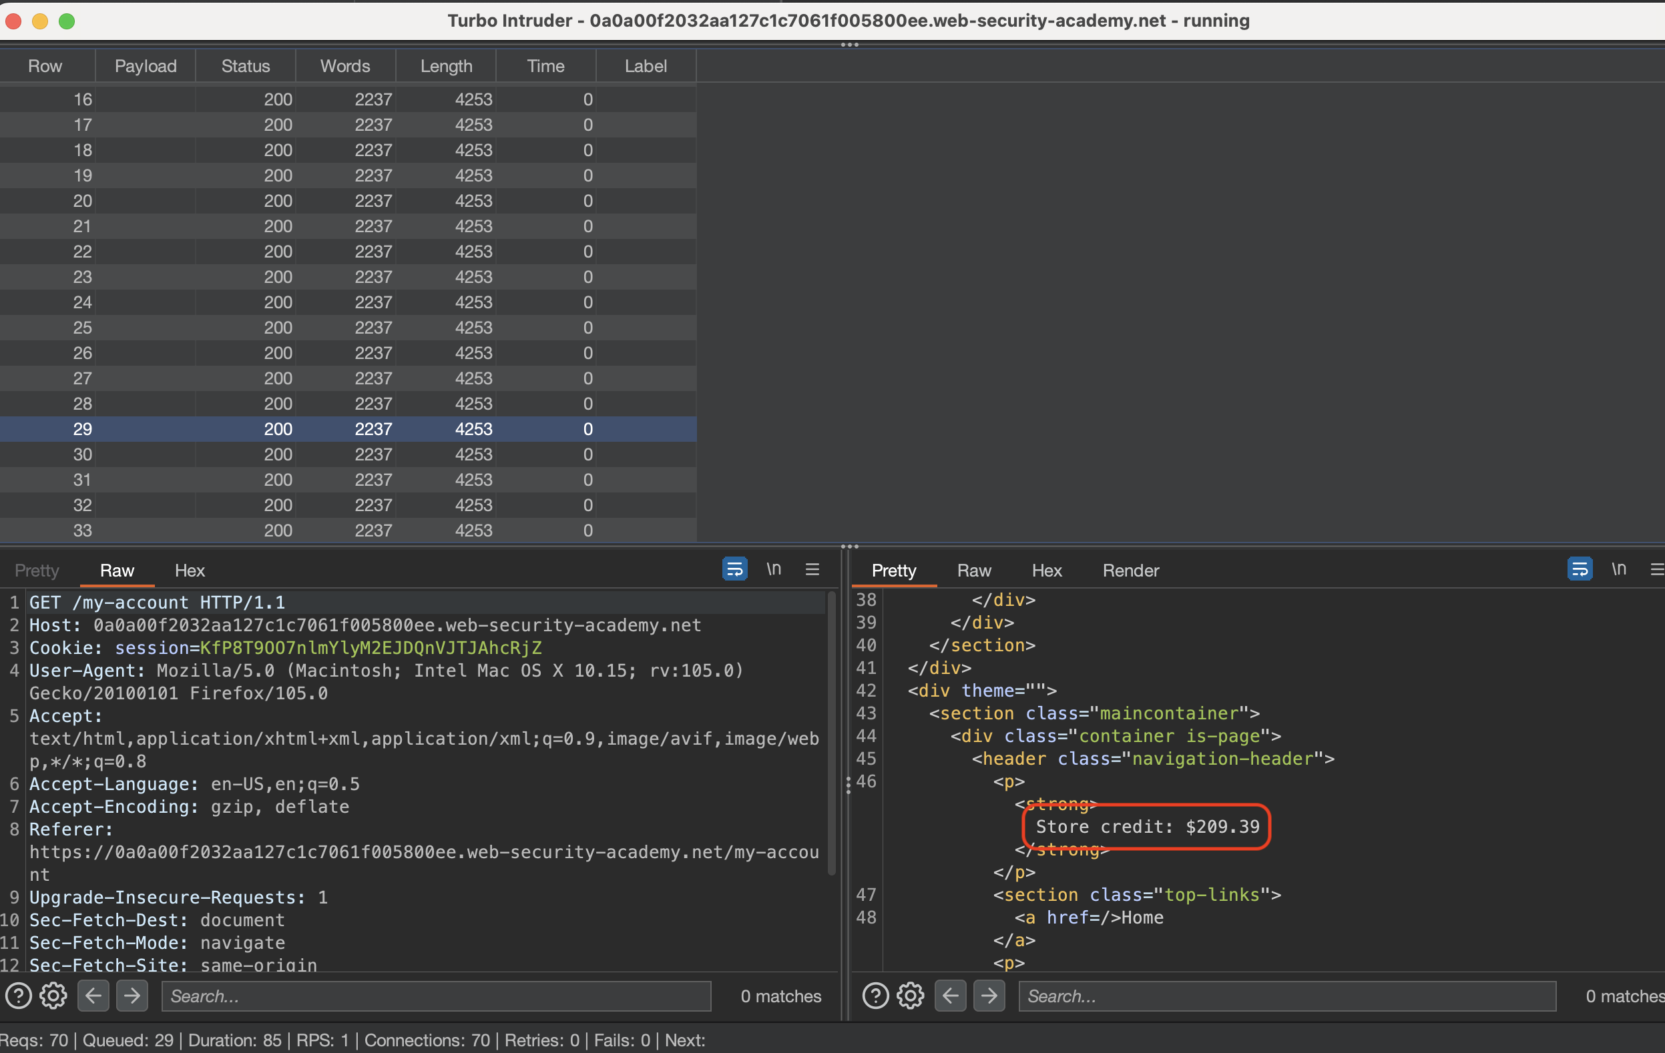Go to previous match in request search
This screenshot has width=1665, height=1053.
tap(93, 996)
